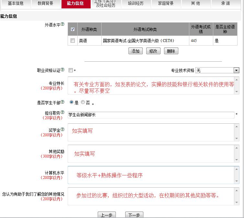Click the 修改 button
The height and width of the screenshot is (218, 244).
pyautogui.click(x=153, y=51)
